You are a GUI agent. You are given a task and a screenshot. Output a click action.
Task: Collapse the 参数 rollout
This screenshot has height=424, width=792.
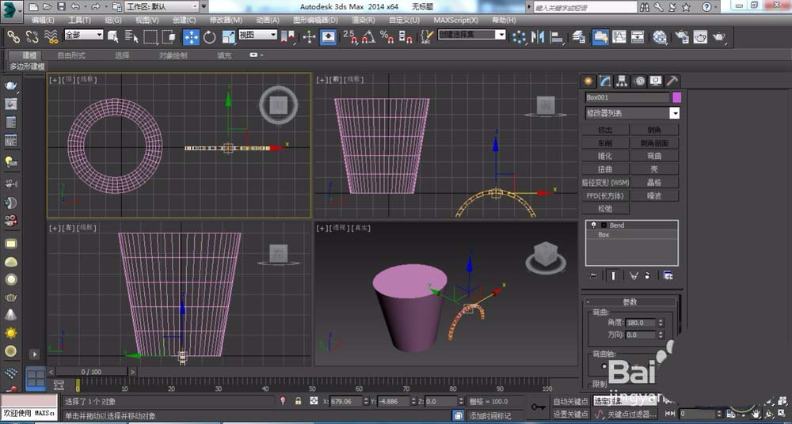pos(630,302)
